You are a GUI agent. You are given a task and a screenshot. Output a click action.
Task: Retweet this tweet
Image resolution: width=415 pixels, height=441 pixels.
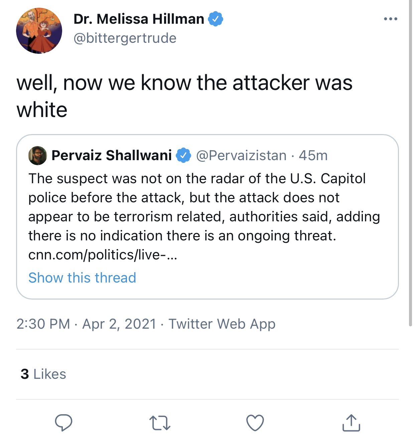159,423
